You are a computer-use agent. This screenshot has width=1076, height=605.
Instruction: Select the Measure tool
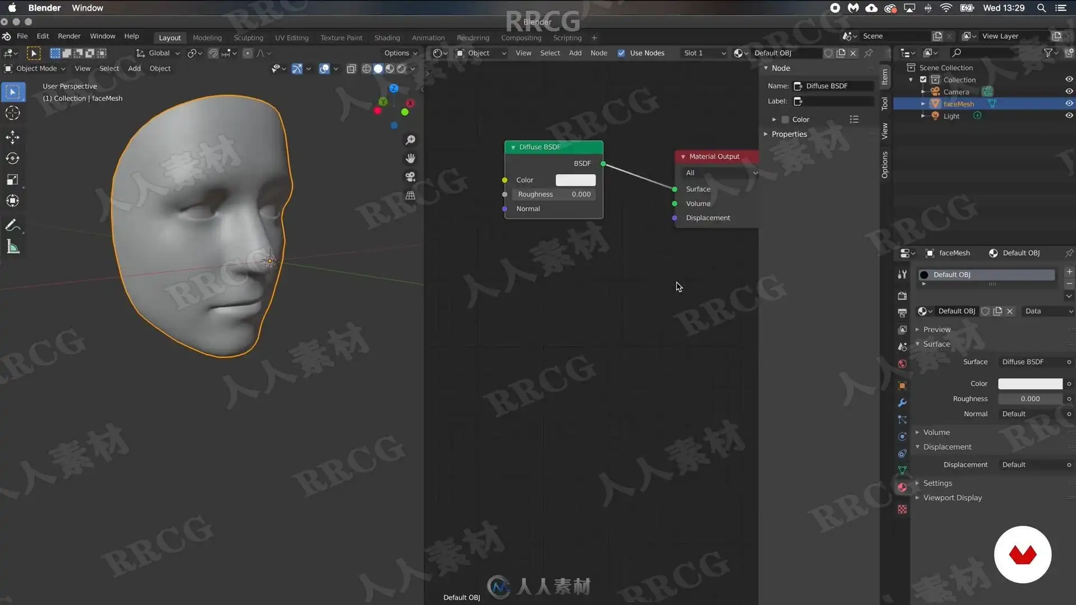[12, 247]
